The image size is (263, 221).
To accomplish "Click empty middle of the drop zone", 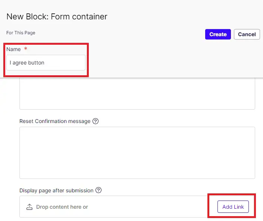I will [x=149, y=207].
